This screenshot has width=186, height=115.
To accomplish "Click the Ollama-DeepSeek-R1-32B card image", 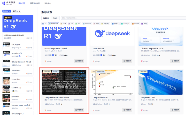I will [160, 36].
